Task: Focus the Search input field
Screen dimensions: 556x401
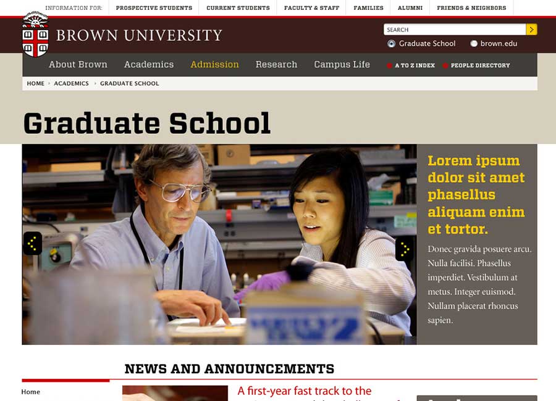Action: click(455, 30)
